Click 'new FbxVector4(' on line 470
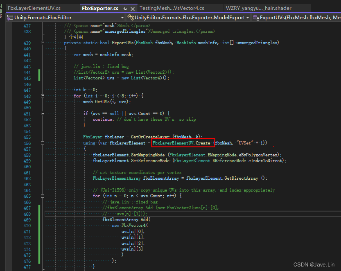This screenshot has height=271, width=341. pos(130,225)
